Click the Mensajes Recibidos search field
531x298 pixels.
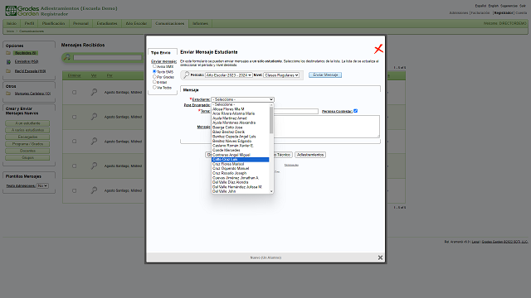(x=107, y=58)
